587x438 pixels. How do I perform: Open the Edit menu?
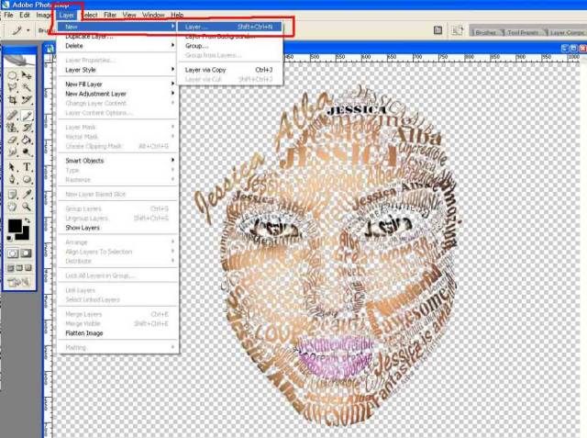click(x=25, y=15)
